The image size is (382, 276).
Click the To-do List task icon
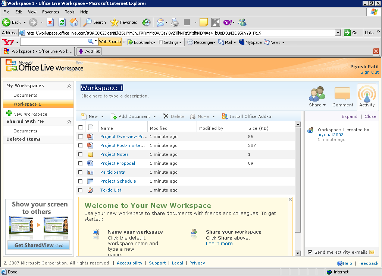[x=90, y=190]
